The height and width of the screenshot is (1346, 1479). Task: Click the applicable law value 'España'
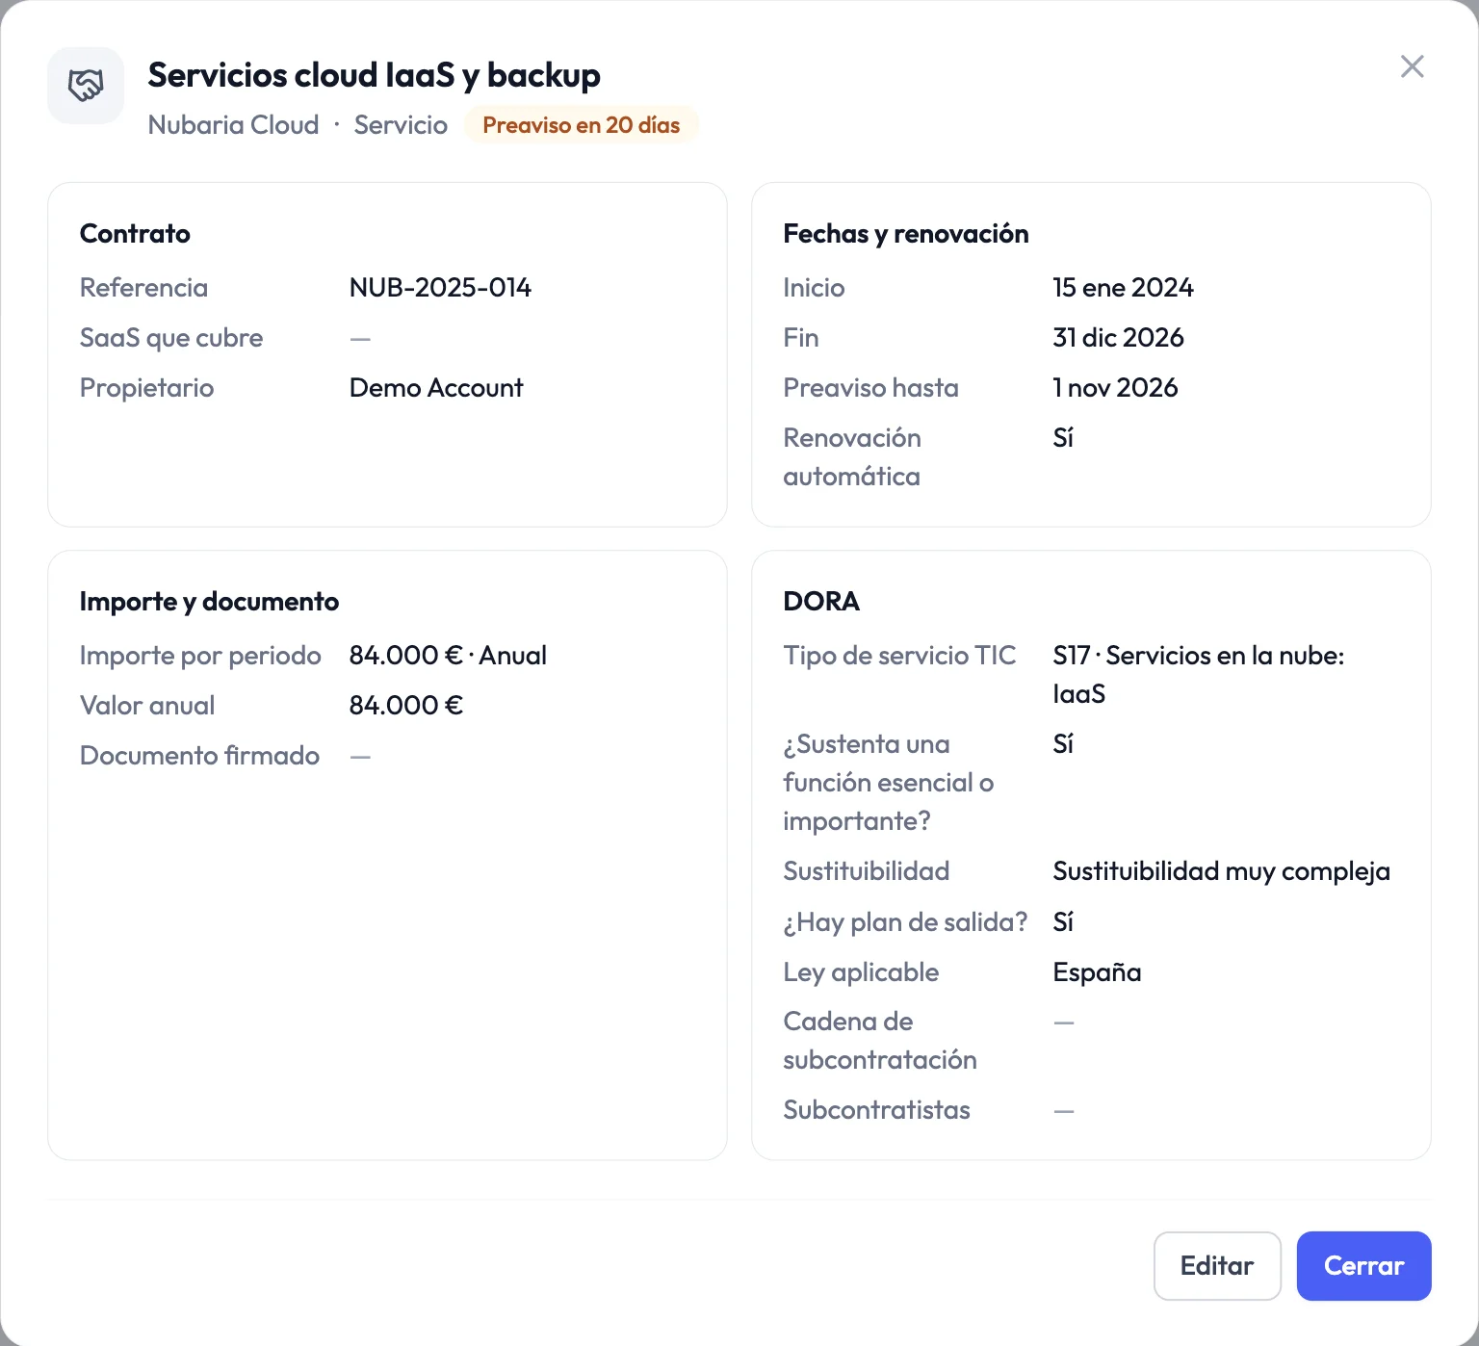point(1097,972)
